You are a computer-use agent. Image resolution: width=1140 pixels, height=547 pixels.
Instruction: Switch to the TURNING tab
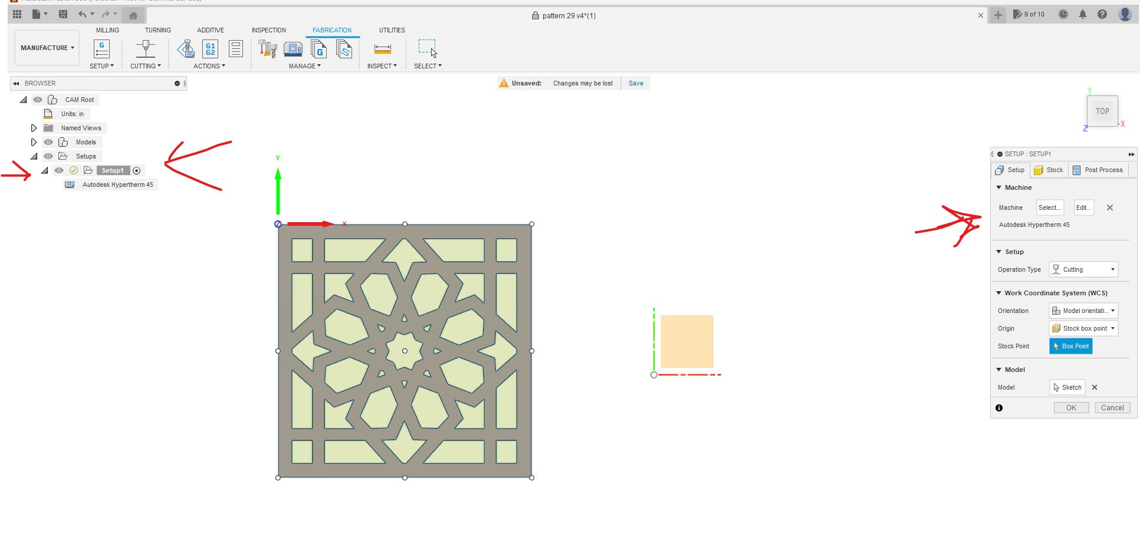158,30
